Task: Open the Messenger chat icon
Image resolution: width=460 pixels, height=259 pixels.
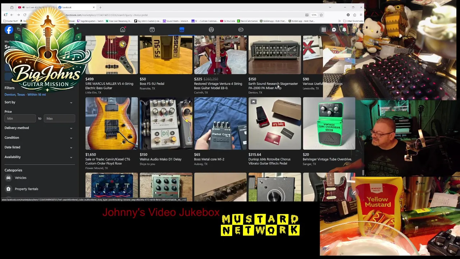Action: pos(334,30)
